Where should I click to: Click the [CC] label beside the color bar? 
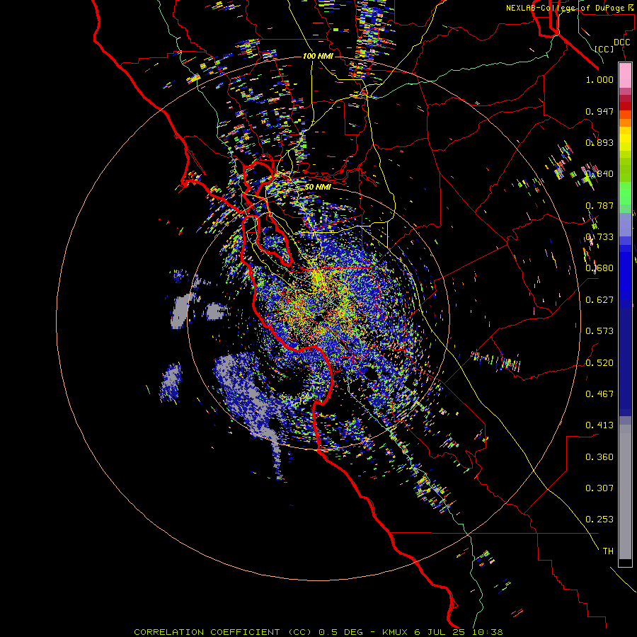coord(604,49)
